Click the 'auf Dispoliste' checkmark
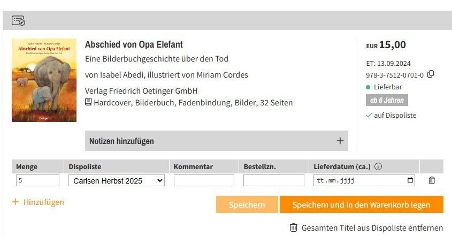This screenshot has width=452, height=236. pos(369,115)
